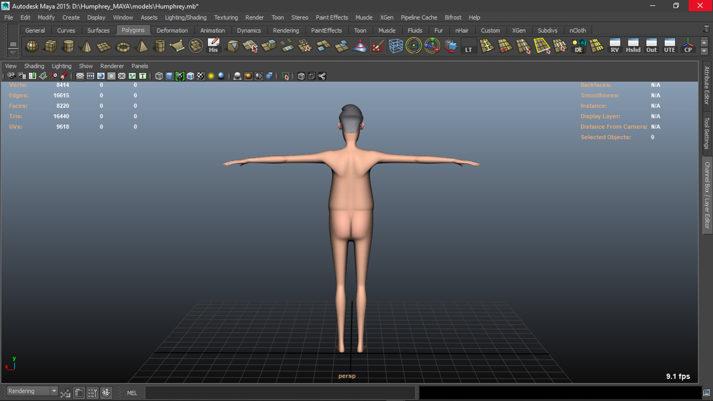Open the Tool Settings side tab
The image size is (713, 401).
707,133
